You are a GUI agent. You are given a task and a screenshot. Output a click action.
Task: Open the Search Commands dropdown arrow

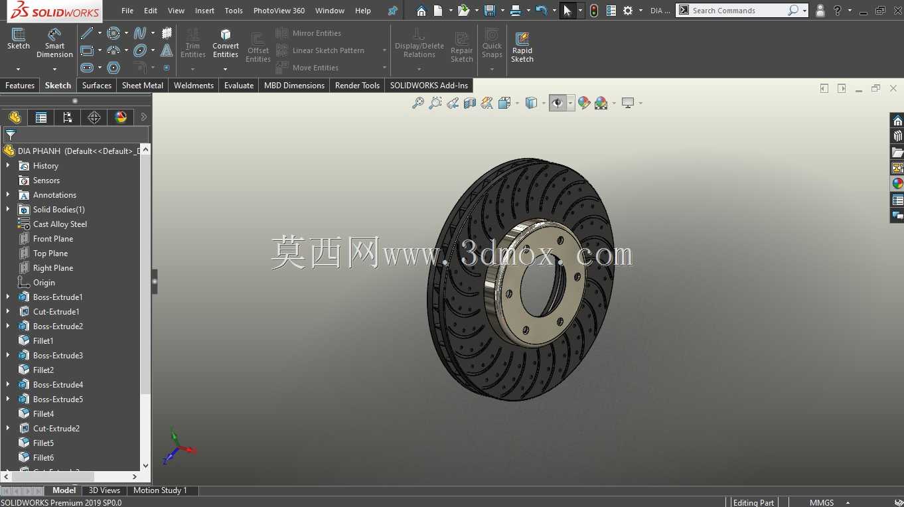coord(805,11)
